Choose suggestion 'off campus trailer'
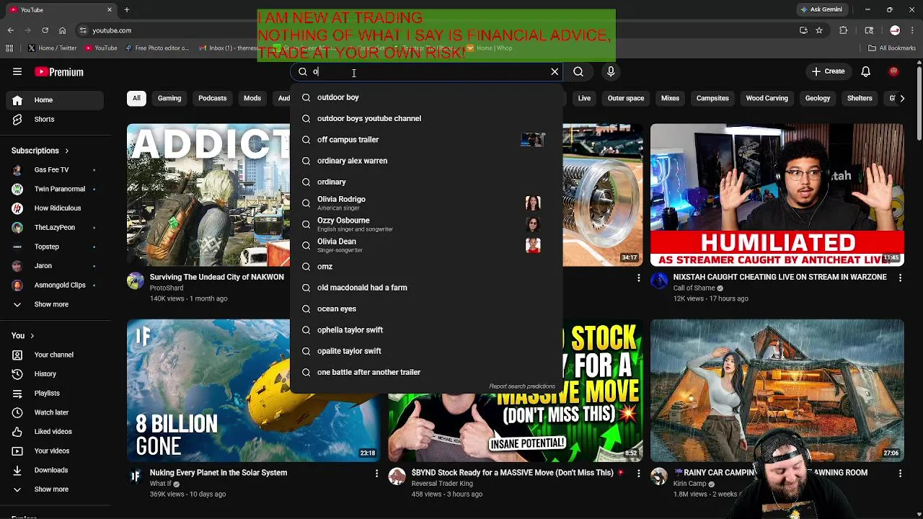 [x=425, y=140]
